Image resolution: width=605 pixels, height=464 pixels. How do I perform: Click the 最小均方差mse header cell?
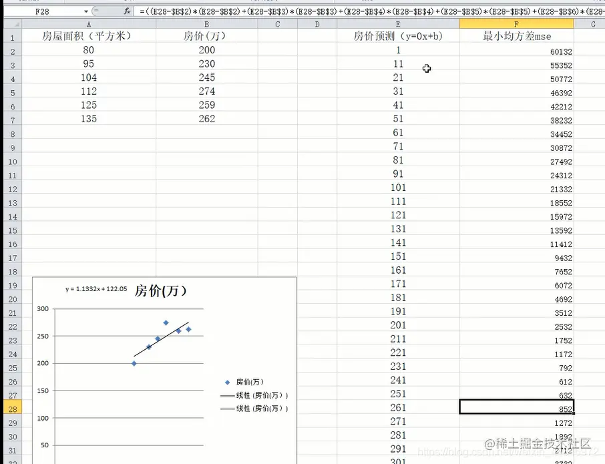pyautogui.click(x=516, y=36)
